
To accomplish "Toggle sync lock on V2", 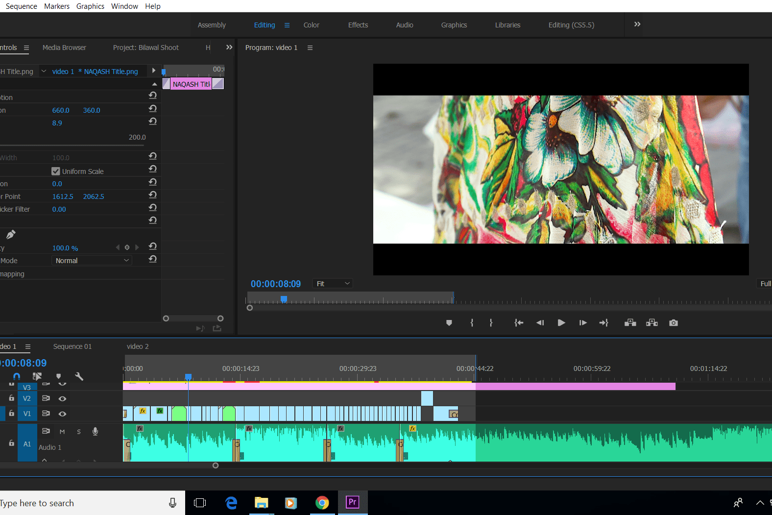I will click(x=46, y=398).
